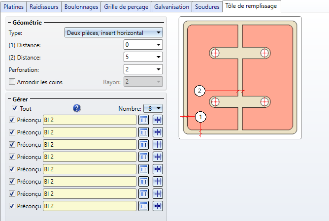Click the filler plate preview diagram
329x221 pixels.
239,77
